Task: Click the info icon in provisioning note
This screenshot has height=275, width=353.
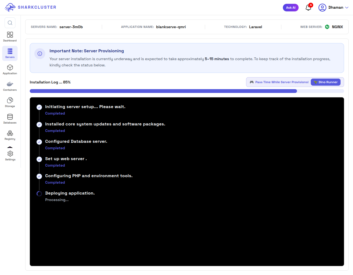Action: 40,54
